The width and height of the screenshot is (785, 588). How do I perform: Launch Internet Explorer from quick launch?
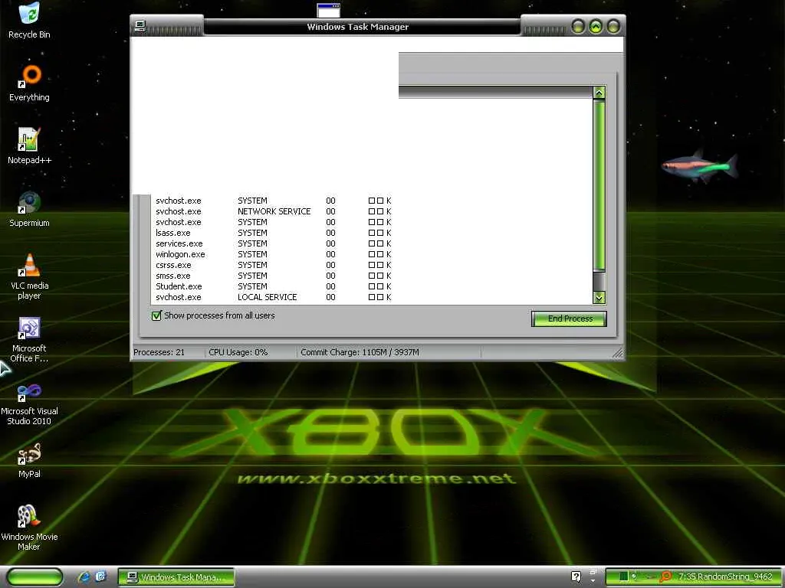pos(84,577)
